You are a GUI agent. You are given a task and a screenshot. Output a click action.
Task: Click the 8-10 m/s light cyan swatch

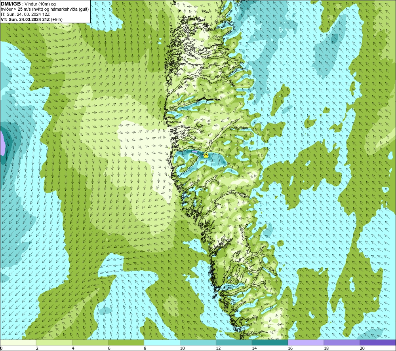[162, 342]
